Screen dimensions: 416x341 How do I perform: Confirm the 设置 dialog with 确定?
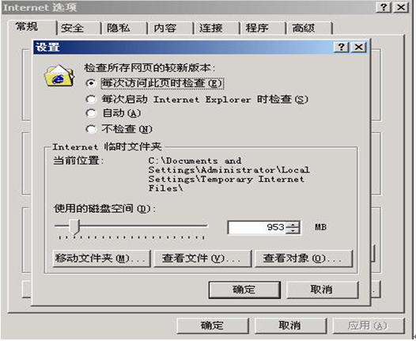point(244,290)
